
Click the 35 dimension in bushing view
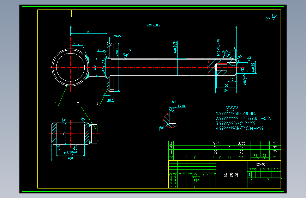tap(64, 134)
